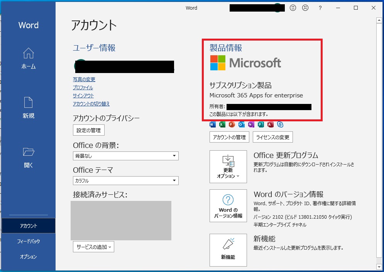
Task: Send a frown with the sad face icon
Action: (x=305, y=8)
